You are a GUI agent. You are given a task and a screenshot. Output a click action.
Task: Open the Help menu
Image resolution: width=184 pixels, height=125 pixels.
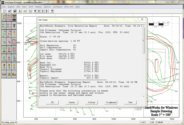pyautogui.click(x=78, y=7)
